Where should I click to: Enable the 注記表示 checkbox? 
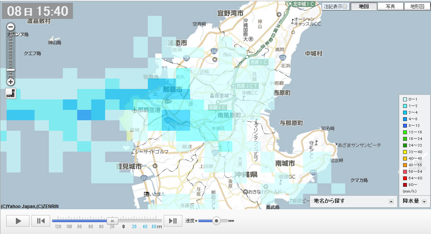[x=345, y=6]
